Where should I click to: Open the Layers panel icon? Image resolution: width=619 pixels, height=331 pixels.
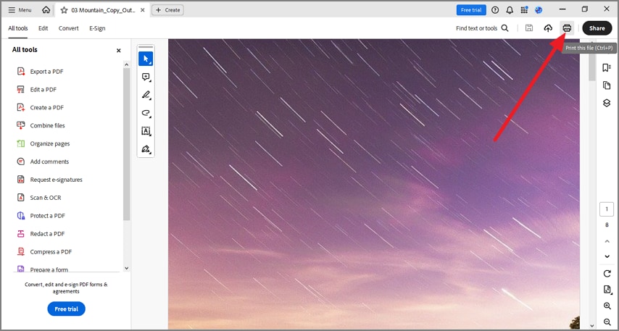pyautogui.click(x=607, y=103)
